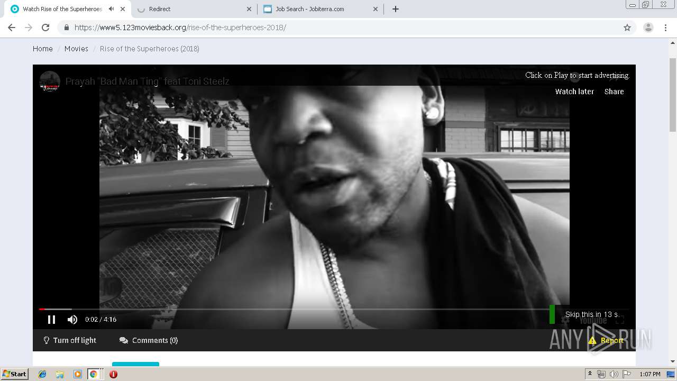Screen dimensions: 677x381
Task: Click the scrollbar down arrow
Action: pyautogui.click(x=673, y=361)
